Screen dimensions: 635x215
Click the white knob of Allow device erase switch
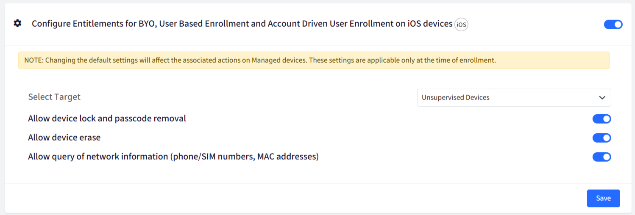pyautogui.click(x=606, y=138)
